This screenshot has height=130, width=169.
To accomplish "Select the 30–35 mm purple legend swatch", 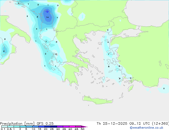I will click(60, 127).
